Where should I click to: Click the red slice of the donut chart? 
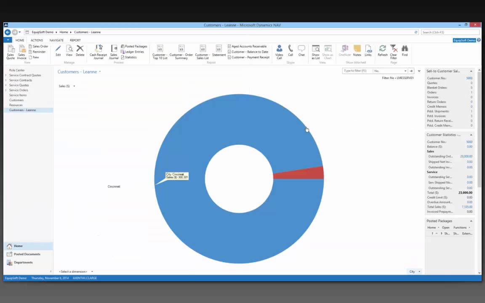click(x=301, y=173)
